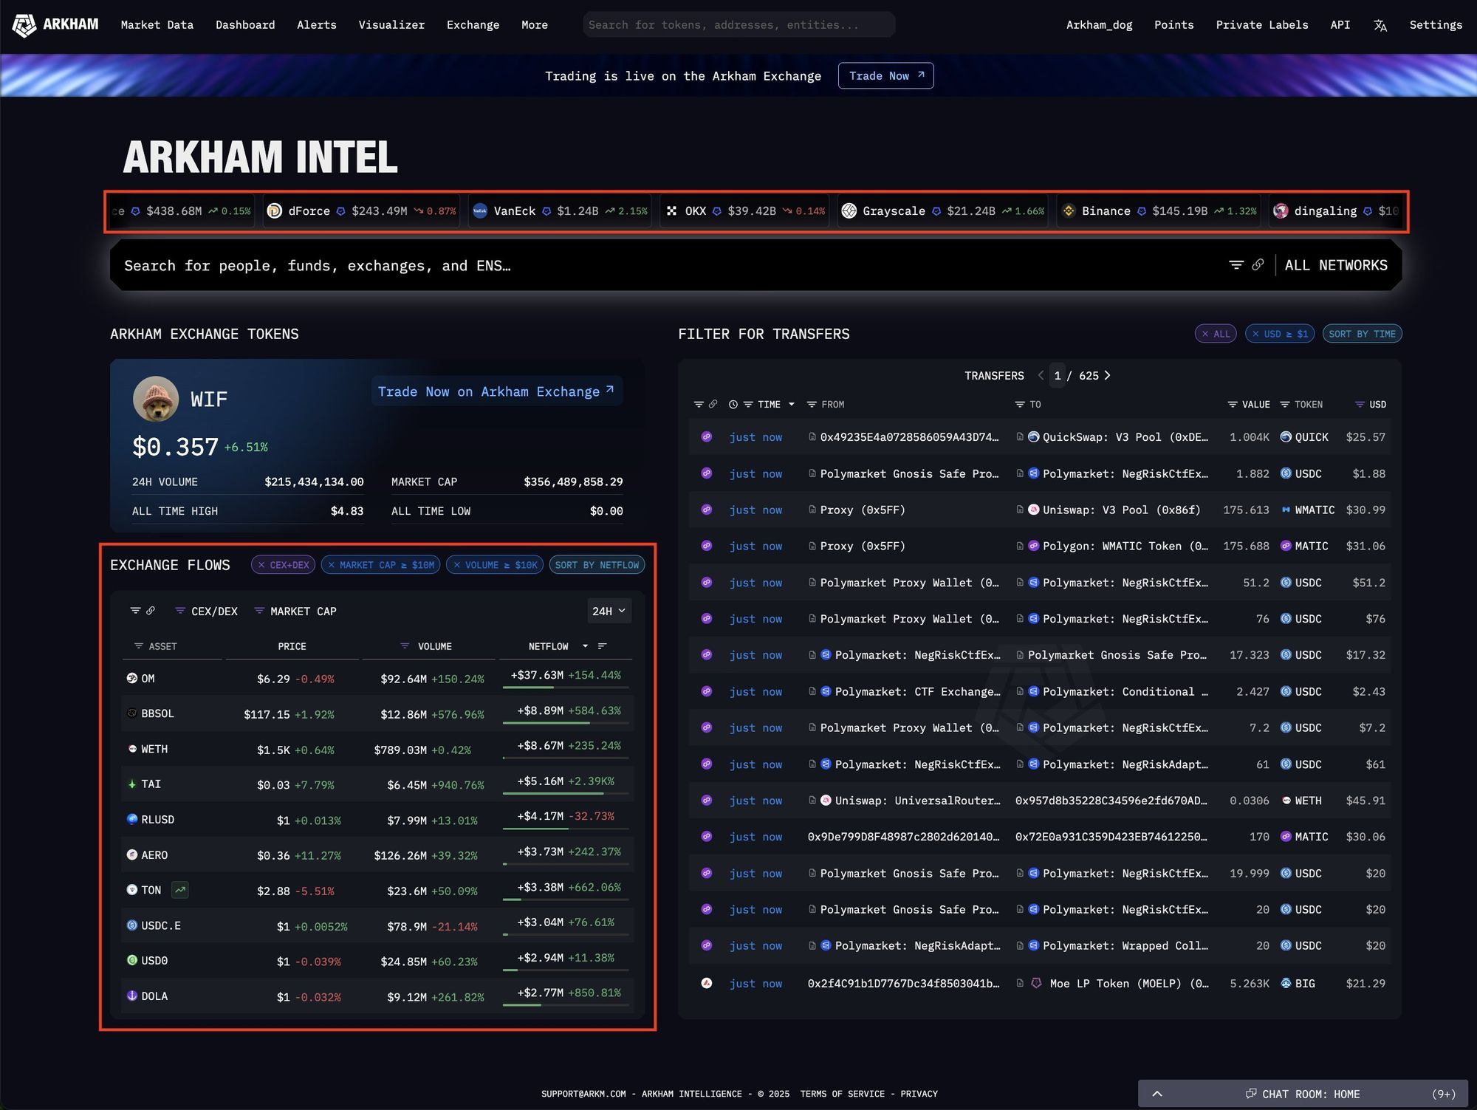The height and width of the screenshot is (1110, 1477).
Task: Open ALL NETWORKS selector
Action: tap(1335, 265)
